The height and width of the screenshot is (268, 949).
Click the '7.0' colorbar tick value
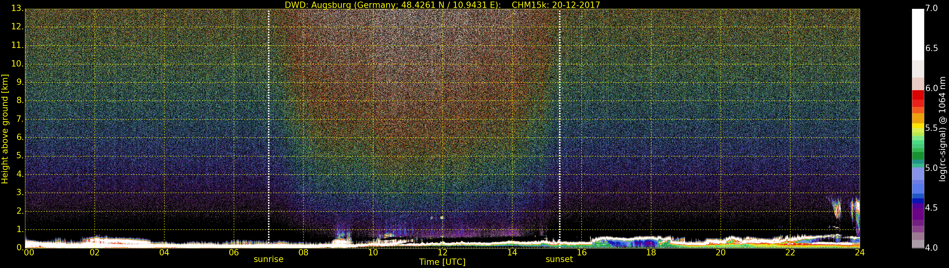coord(932,9)
